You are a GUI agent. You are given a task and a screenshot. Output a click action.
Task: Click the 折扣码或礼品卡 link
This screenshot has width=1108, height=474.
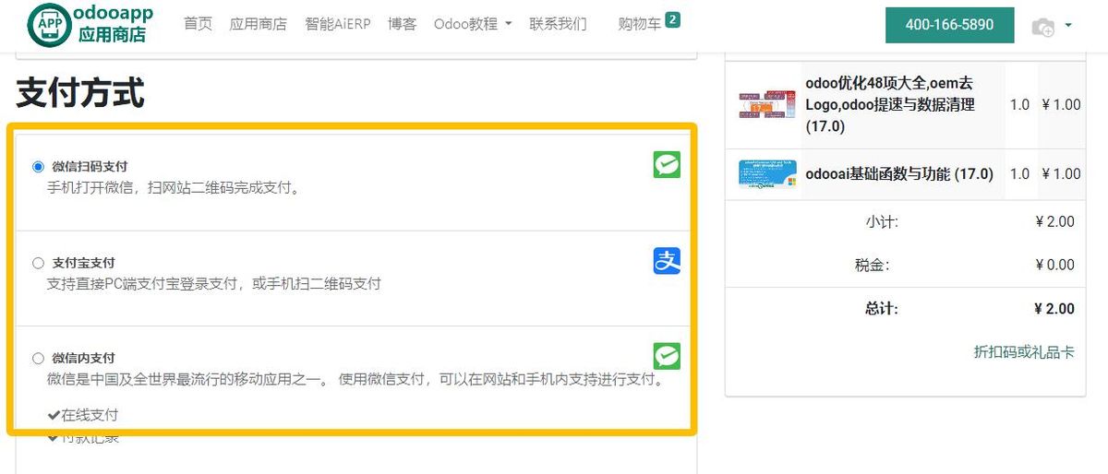click(x=1024, y=352)
